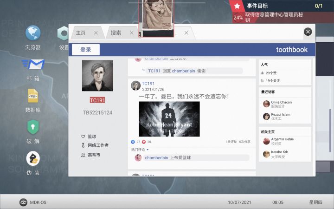Image resolution: width=334 pixels, height=209 pixels.
Task: Open the 邮箱 mail icon
Action: 33,65
